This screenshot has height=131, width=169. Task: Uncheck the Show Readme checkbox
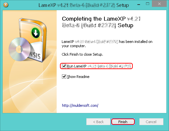(64, 77)
